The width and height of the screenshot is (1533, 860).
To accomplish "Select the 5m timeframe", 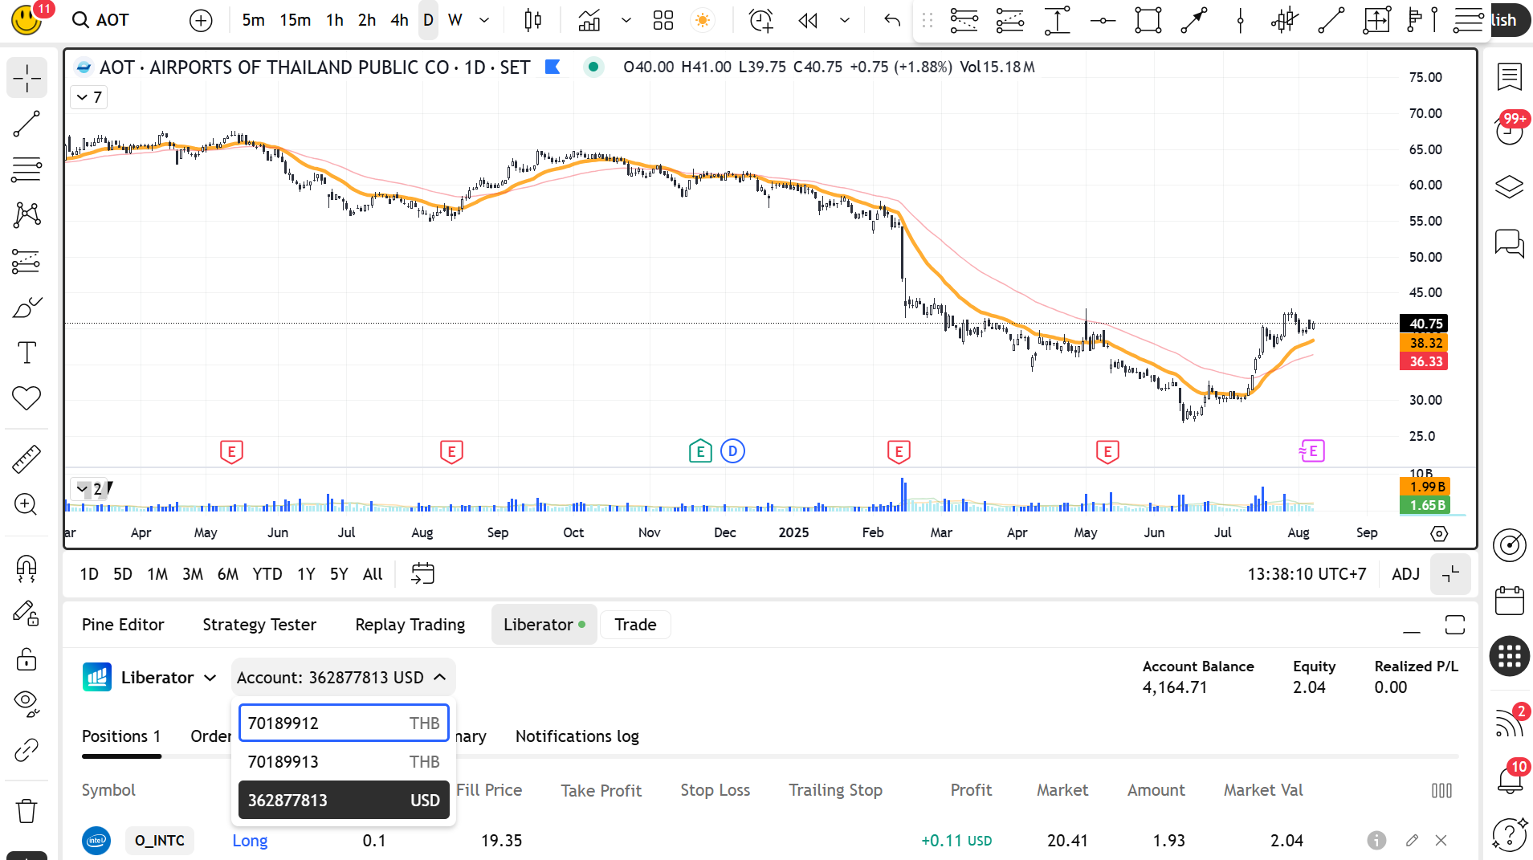I will click(x=253, y=20).
